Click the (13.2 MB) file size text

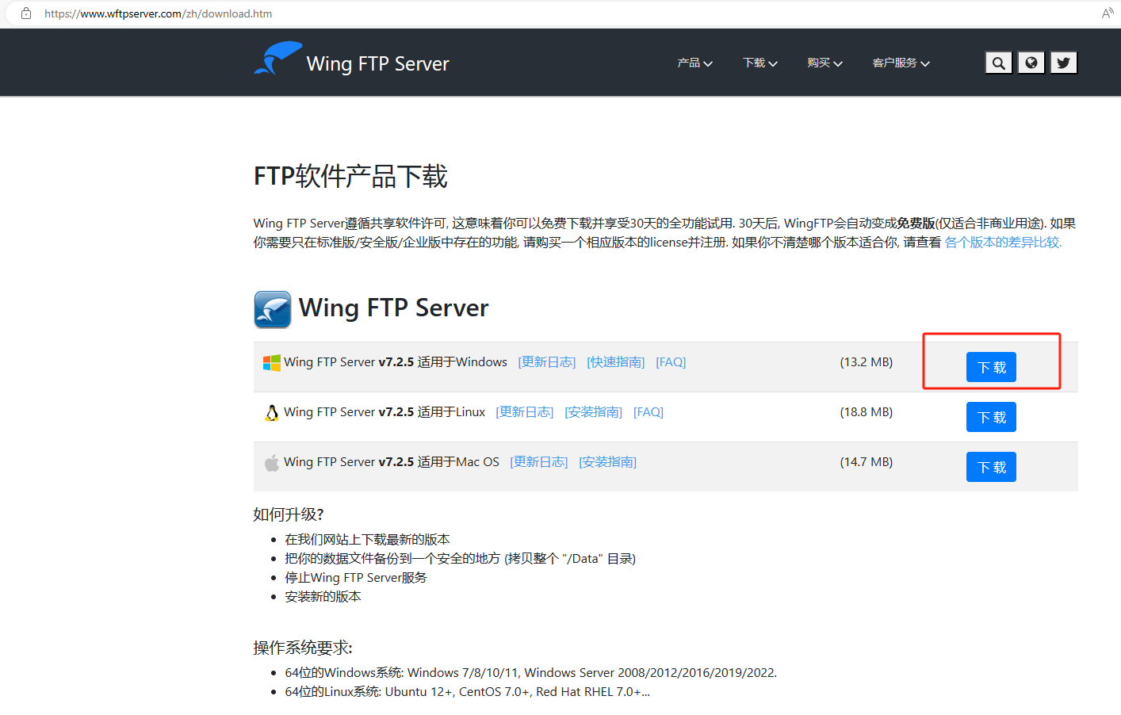tap(867, 362)
